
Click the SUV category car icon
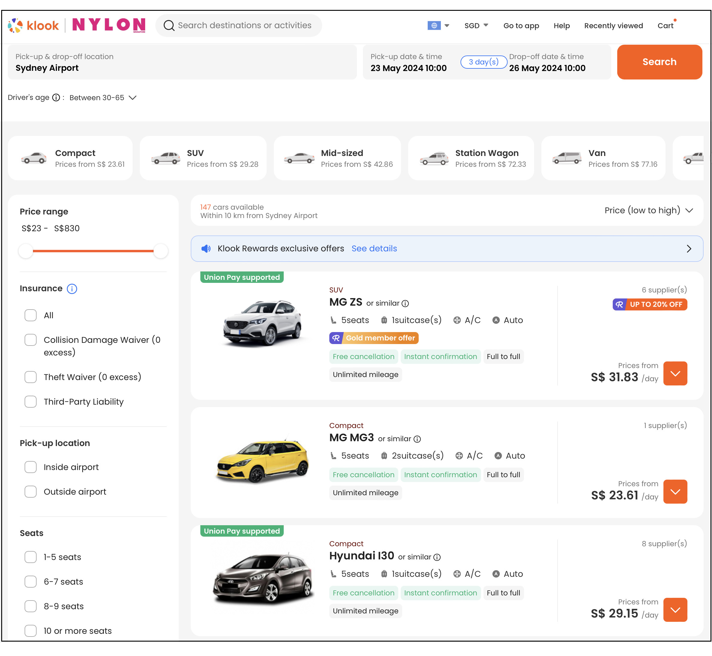point(166,158)
